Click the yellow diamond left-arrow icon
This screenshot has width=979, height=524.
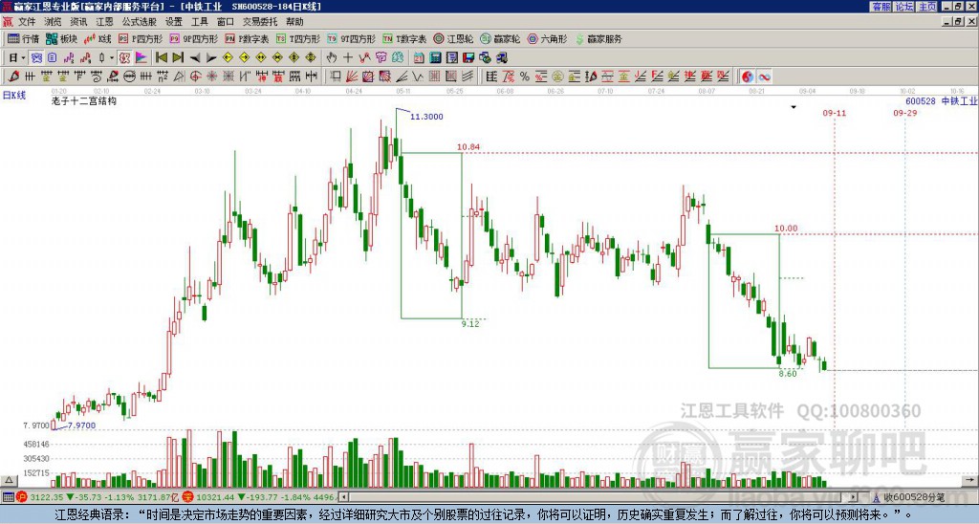(228, 58)
